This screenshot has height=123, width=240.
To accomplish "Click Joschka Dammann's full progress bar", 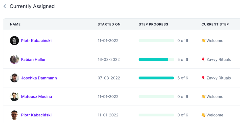I will coord(156,78).
